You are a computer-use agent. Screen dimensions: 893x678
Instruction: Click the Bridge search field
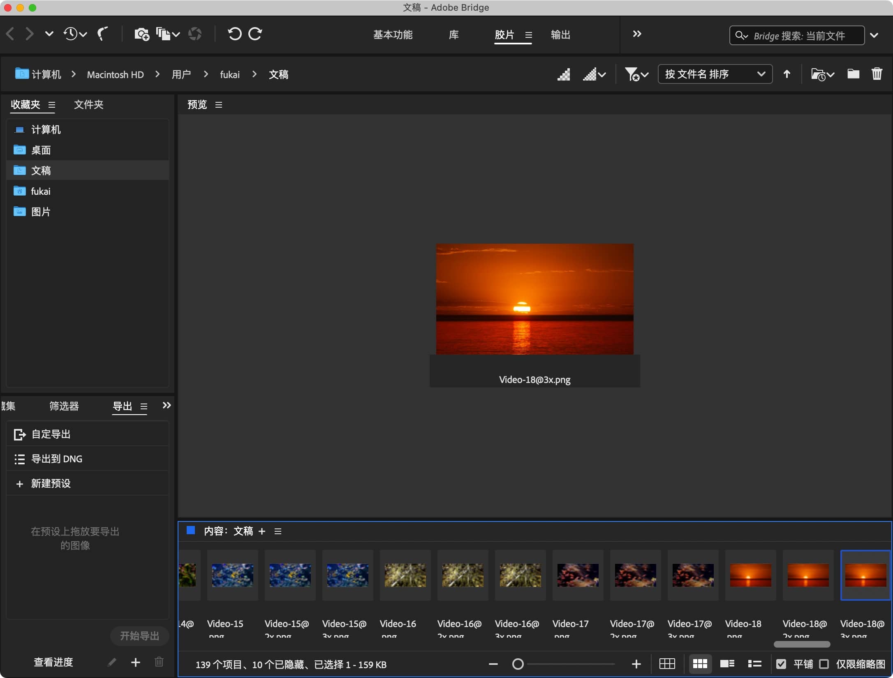[x=797, y=36]
